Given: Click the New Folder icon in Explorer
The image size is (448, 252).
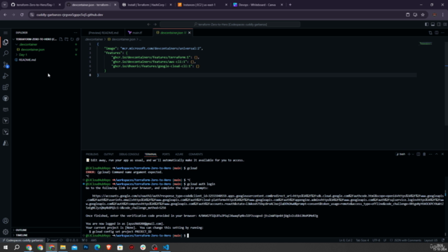Looking at the screenshot, I should pos(66,39).
